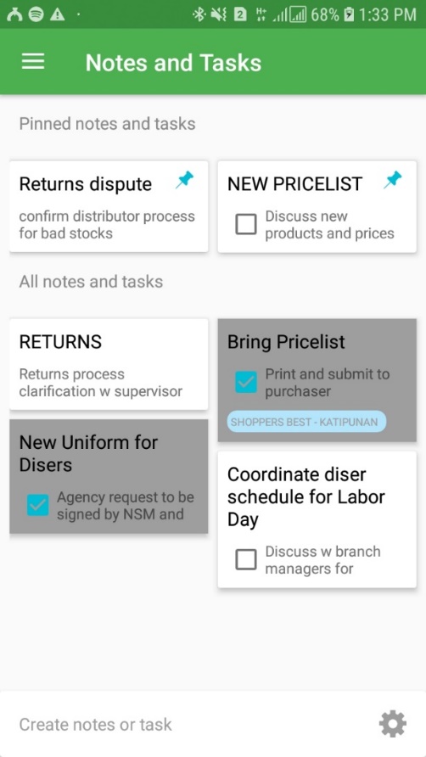Uncheck the Agency request task checkbox
Image resolution: width=426 pixels, height=757 pixels.
pyautogui.click(x=37, y=506)
